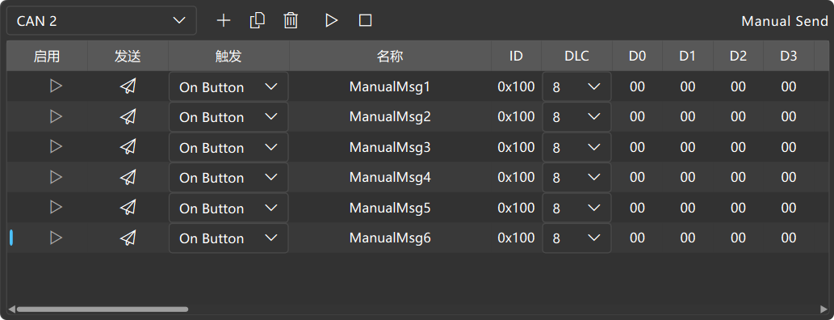This screenshot has width=834, height=320.
Task: Click the 名称 column header
Action: coord(390,56)
